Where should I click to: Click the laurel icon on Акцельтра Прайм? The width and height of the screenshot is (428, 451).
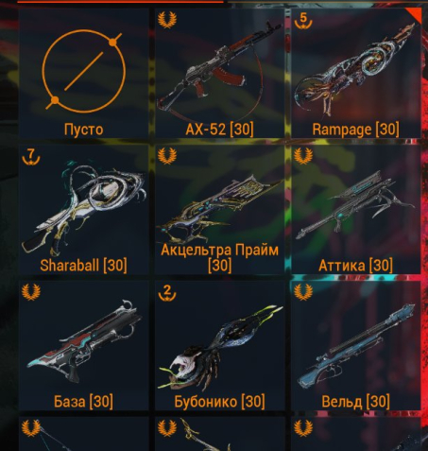point(167,156)
